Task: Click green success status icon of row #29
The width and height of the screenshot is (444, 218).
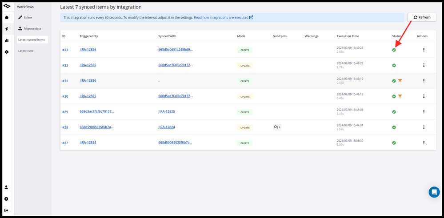Action: 394,112
